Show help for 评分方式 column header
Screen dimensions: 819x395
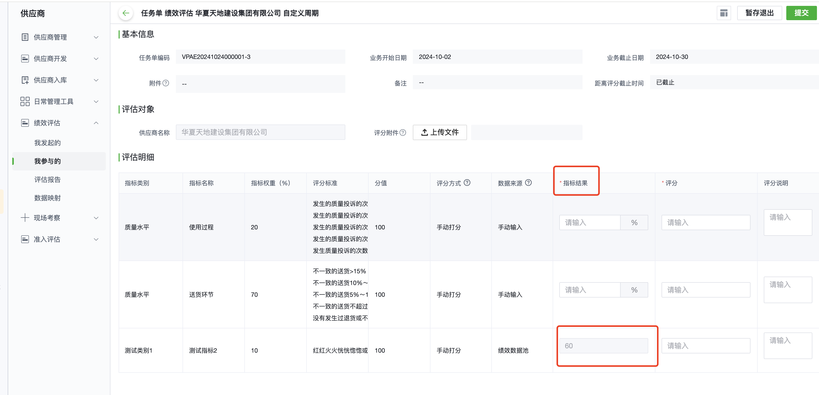click(467, 183)
